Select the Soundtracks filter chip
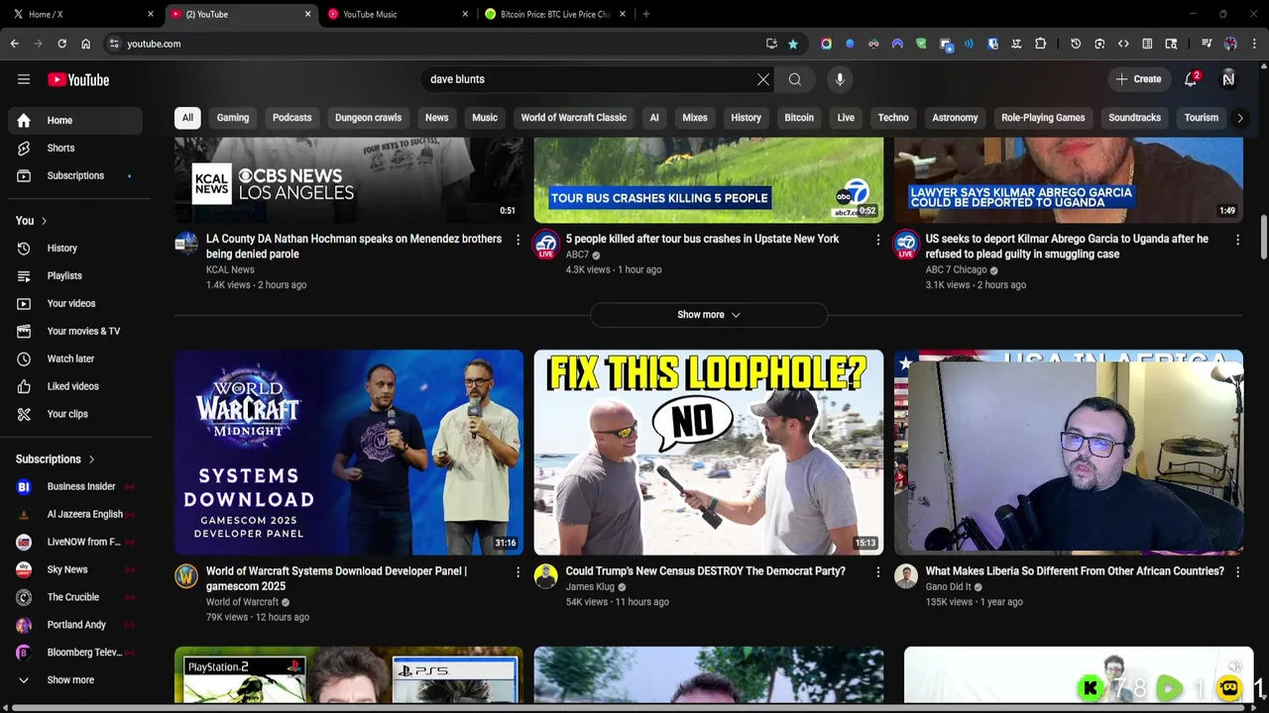Screen dimensions: 1269x713 [1134, 118]
